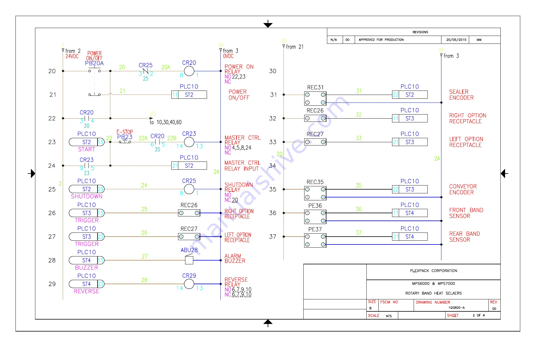Click the 'MPS6000 & MPS7000' text

[x=434, y=284]
